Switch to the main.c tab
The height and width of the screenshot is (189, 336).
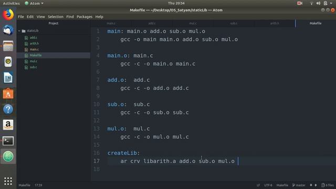(111, 23)
